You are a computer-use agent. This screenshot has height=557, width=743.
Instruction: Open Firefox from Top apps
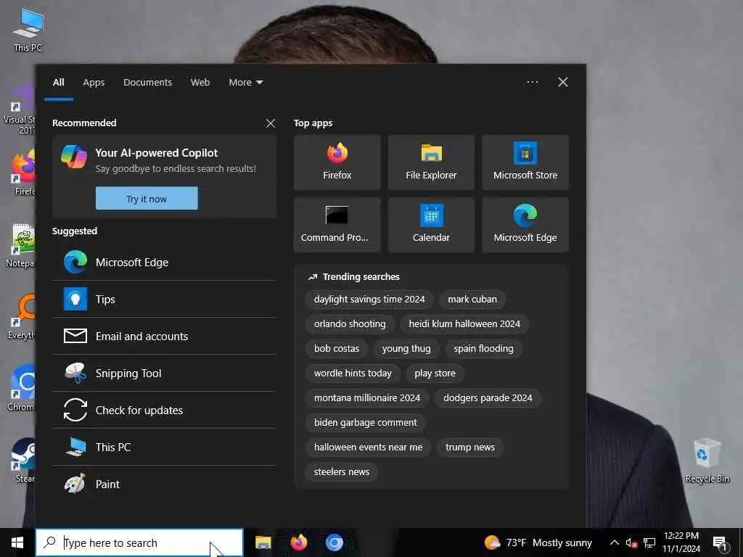[337, 162]
